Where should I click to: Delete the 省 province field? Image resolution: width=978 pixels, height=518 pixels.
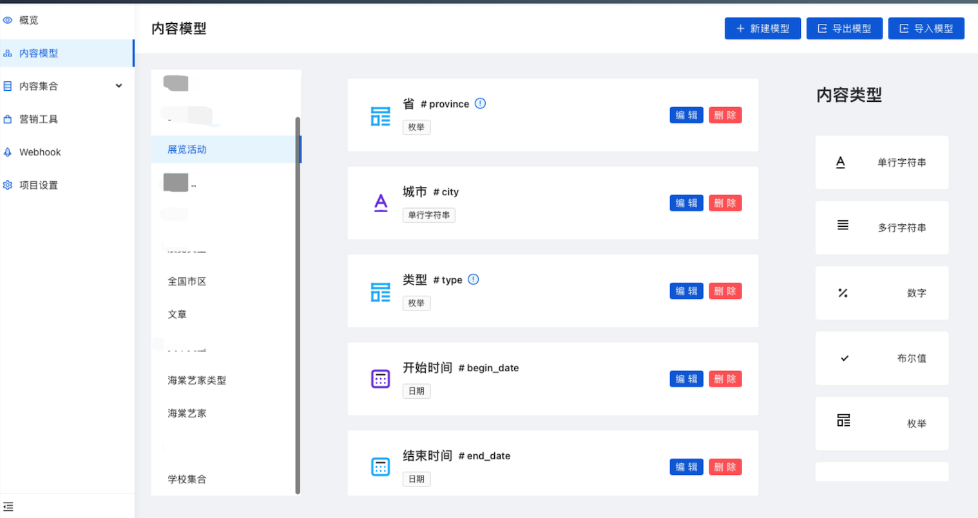click(x=725, y=115)
